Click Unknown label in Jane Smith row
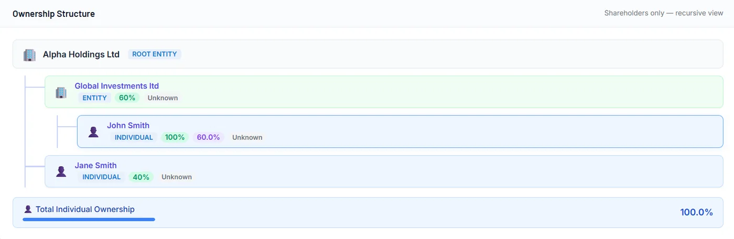This screenshot has height=239, width=734. pos(177,177)
